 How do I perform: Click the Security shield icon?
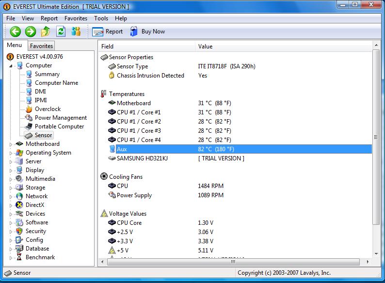click(19, 231)
